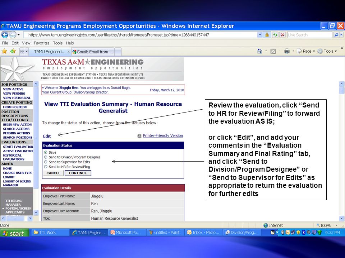The image size is (345, 258).
Task: Open the search provider options dropdown
Action: [341, 35]
